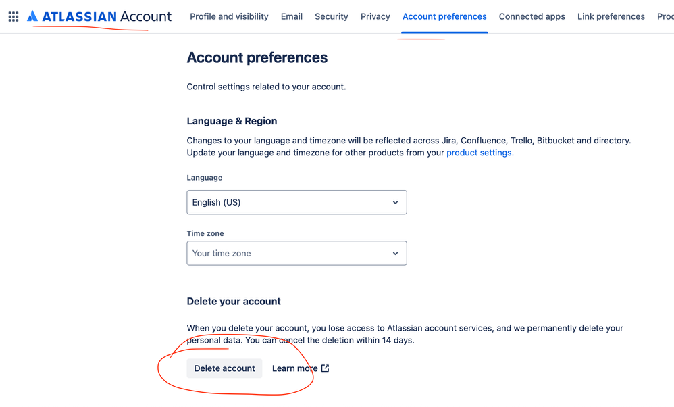Expand the Your time zone dropdown
This screenshot has width=674, height=407.
[296, 253]
